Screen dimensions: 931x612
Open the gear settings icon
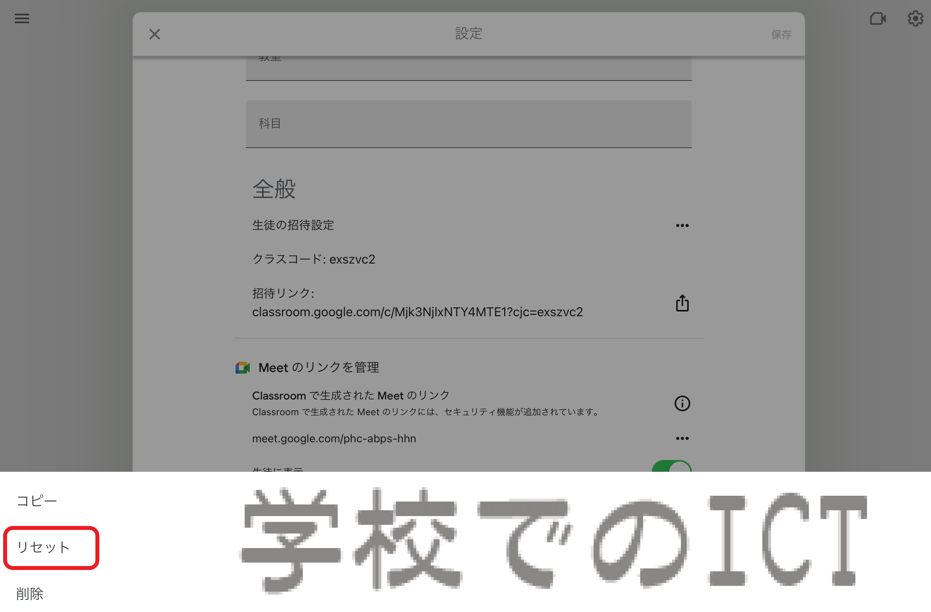[915, 18]
